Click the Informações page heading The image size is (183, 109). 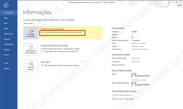pyautogui.click(x=37, y=12)
